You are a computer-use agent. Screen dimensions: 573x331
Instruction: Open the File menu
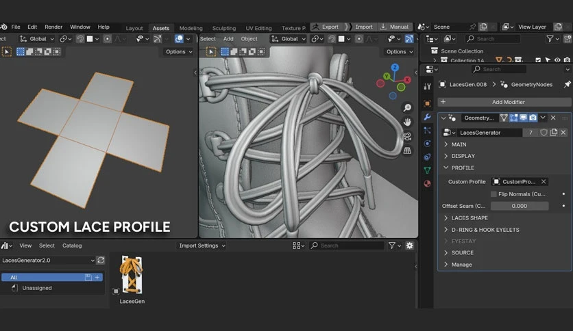[x=16, y=27]
